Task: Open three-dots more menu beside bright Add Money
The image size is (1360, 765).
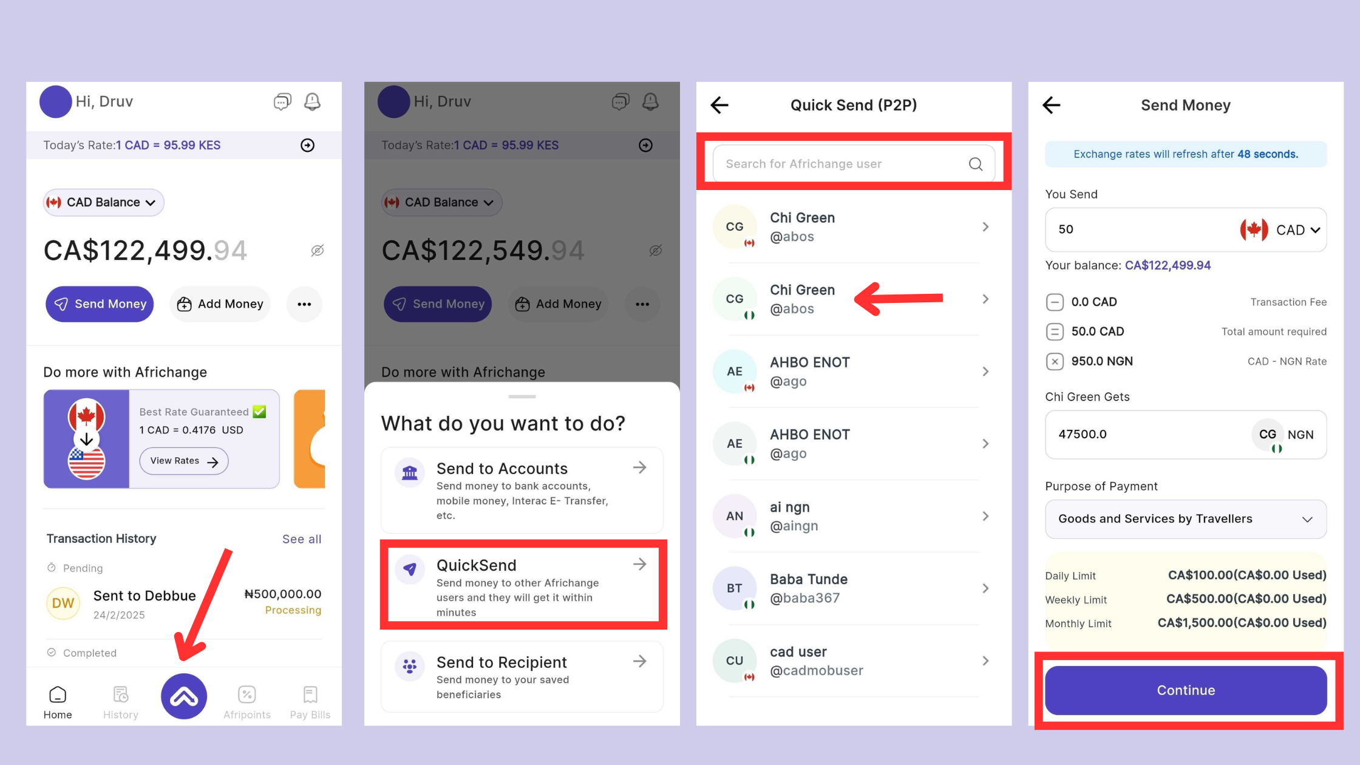Action: click(304, 304)
